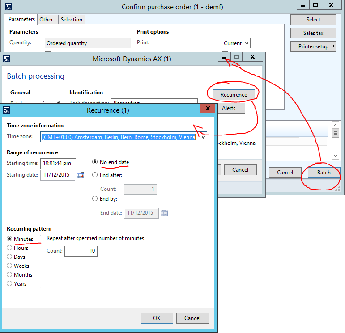The width and height of the screenshot is (345, 333).
Task: Close the Microsoft Dynamics AX batch window
Action: tap(252, 57)
